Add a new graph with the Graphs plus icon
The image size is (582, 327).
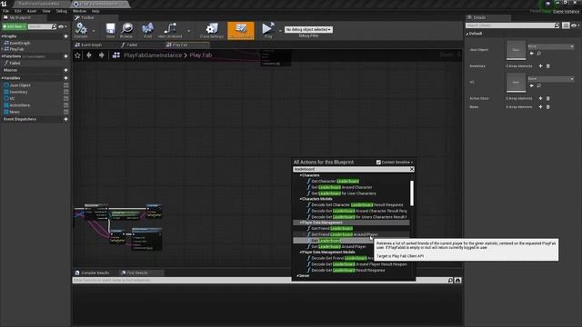[65, 36]
